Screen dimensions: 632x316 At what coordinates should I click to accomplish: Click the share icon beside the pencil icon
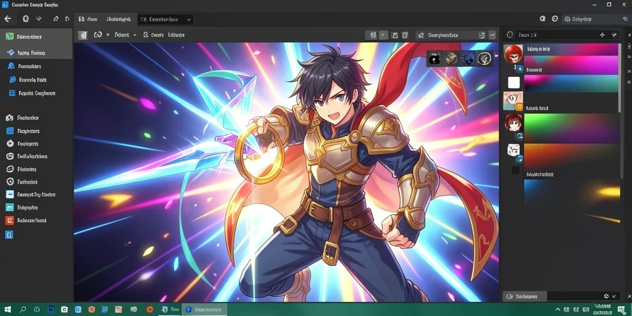click(67, 19)
